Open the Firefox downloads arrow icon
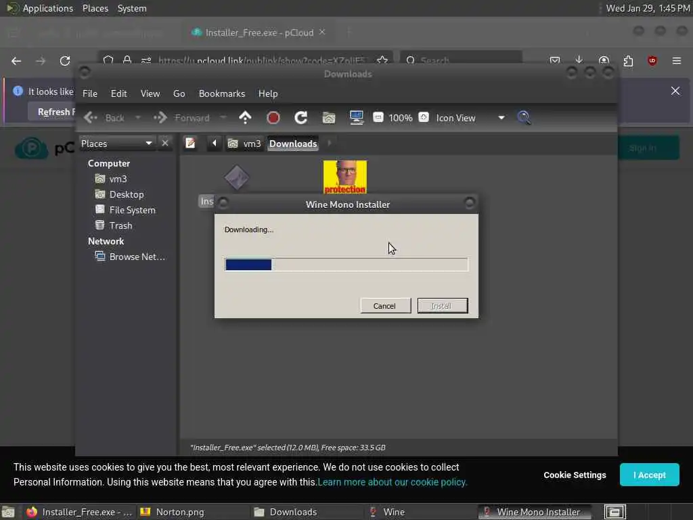This screenshot has width=693, height=520. click(579, 60)
